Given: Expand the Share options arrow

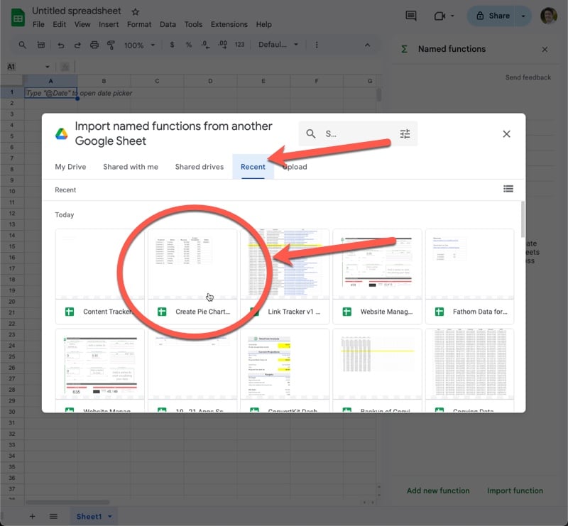Looking at the screenshot, I should 523,16.
